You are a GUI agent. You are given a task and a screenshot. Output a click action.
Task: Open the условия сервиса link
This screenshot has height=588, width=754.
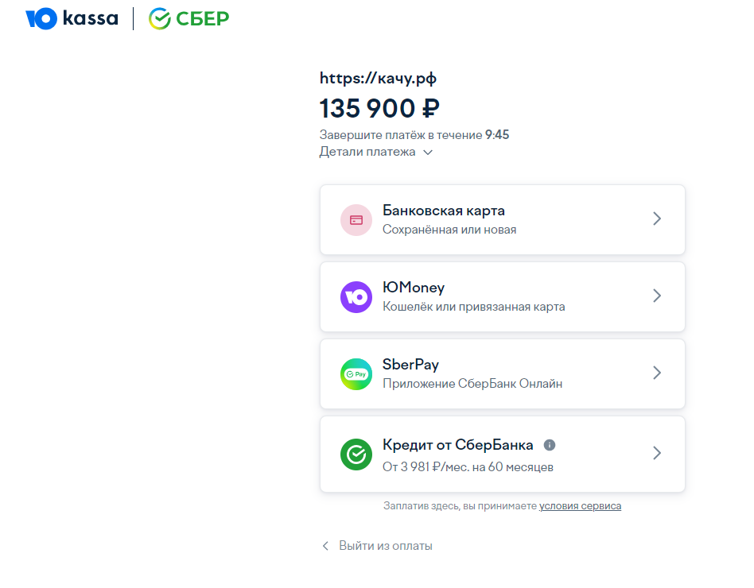[x=580, y=506]
